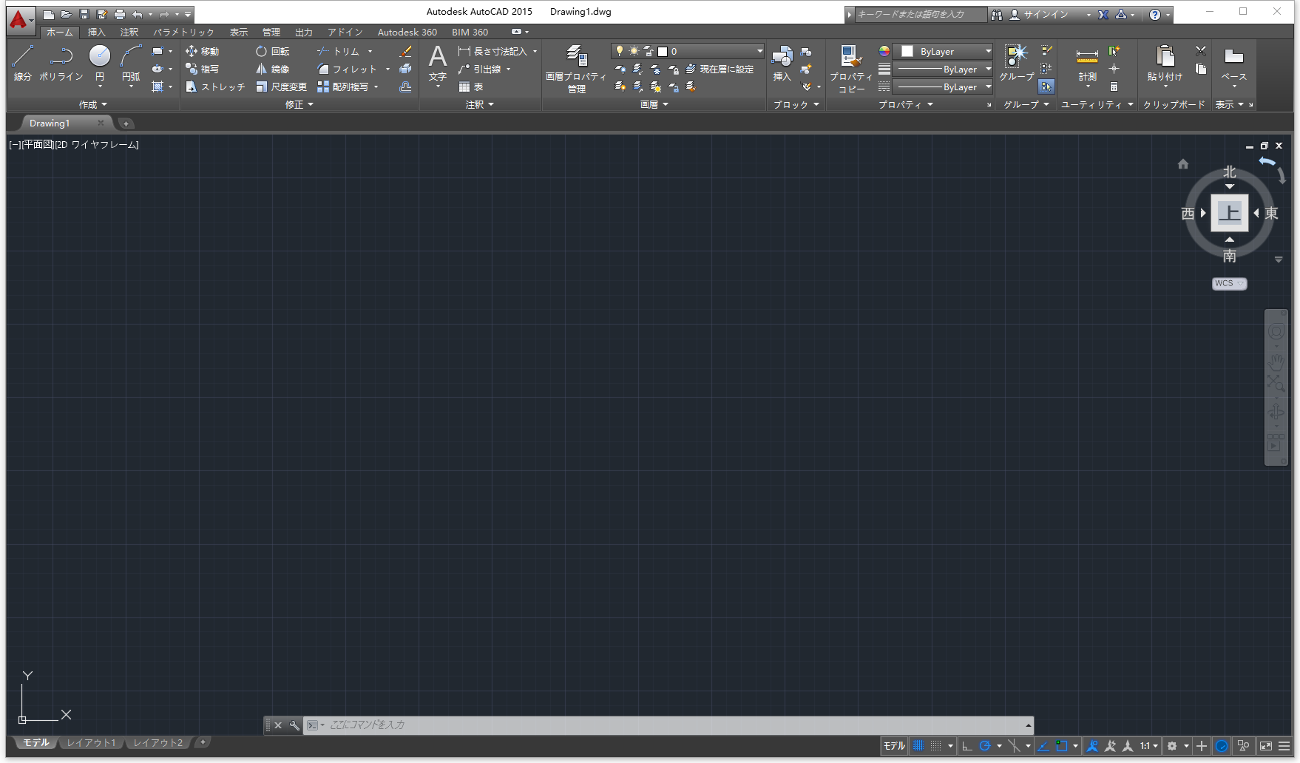Toggle snap mode in status bar
The height and width of the screenshot is (763, 1300).
(936, 746)
